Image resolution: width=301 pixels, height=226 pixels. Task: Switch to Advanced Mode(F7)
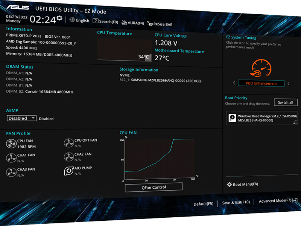point(275,201)
